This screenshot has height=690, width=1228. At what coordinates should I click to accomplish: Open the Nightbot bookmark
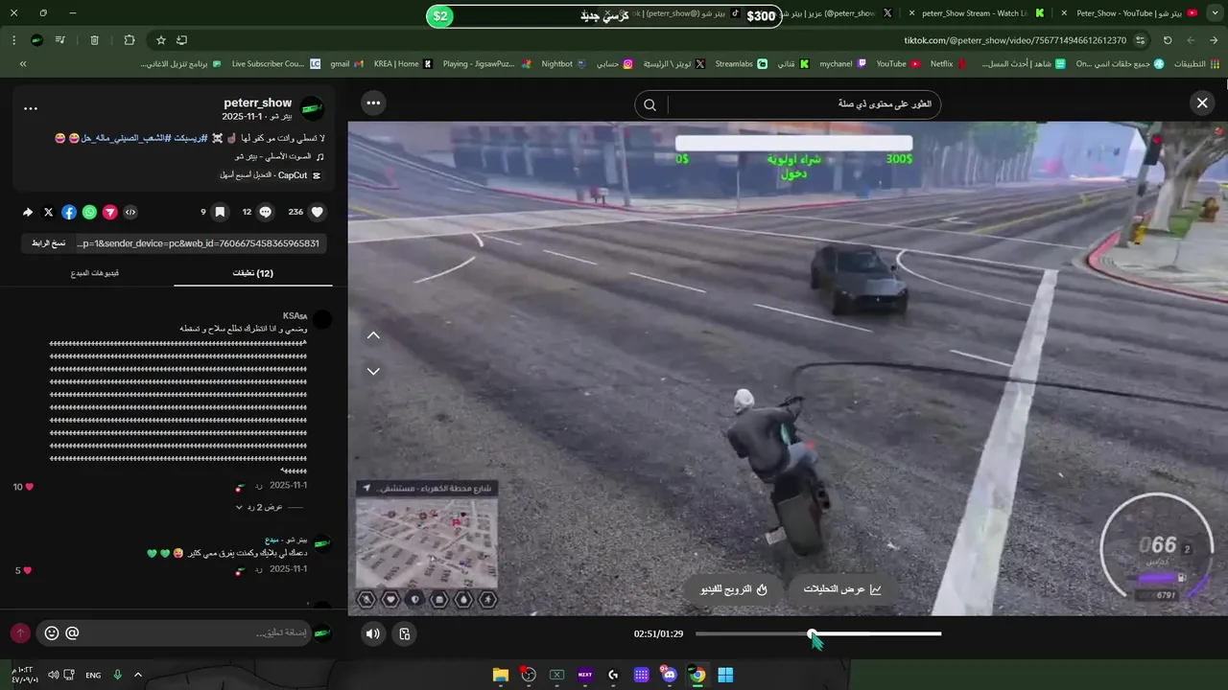click(x=563, y=64)
